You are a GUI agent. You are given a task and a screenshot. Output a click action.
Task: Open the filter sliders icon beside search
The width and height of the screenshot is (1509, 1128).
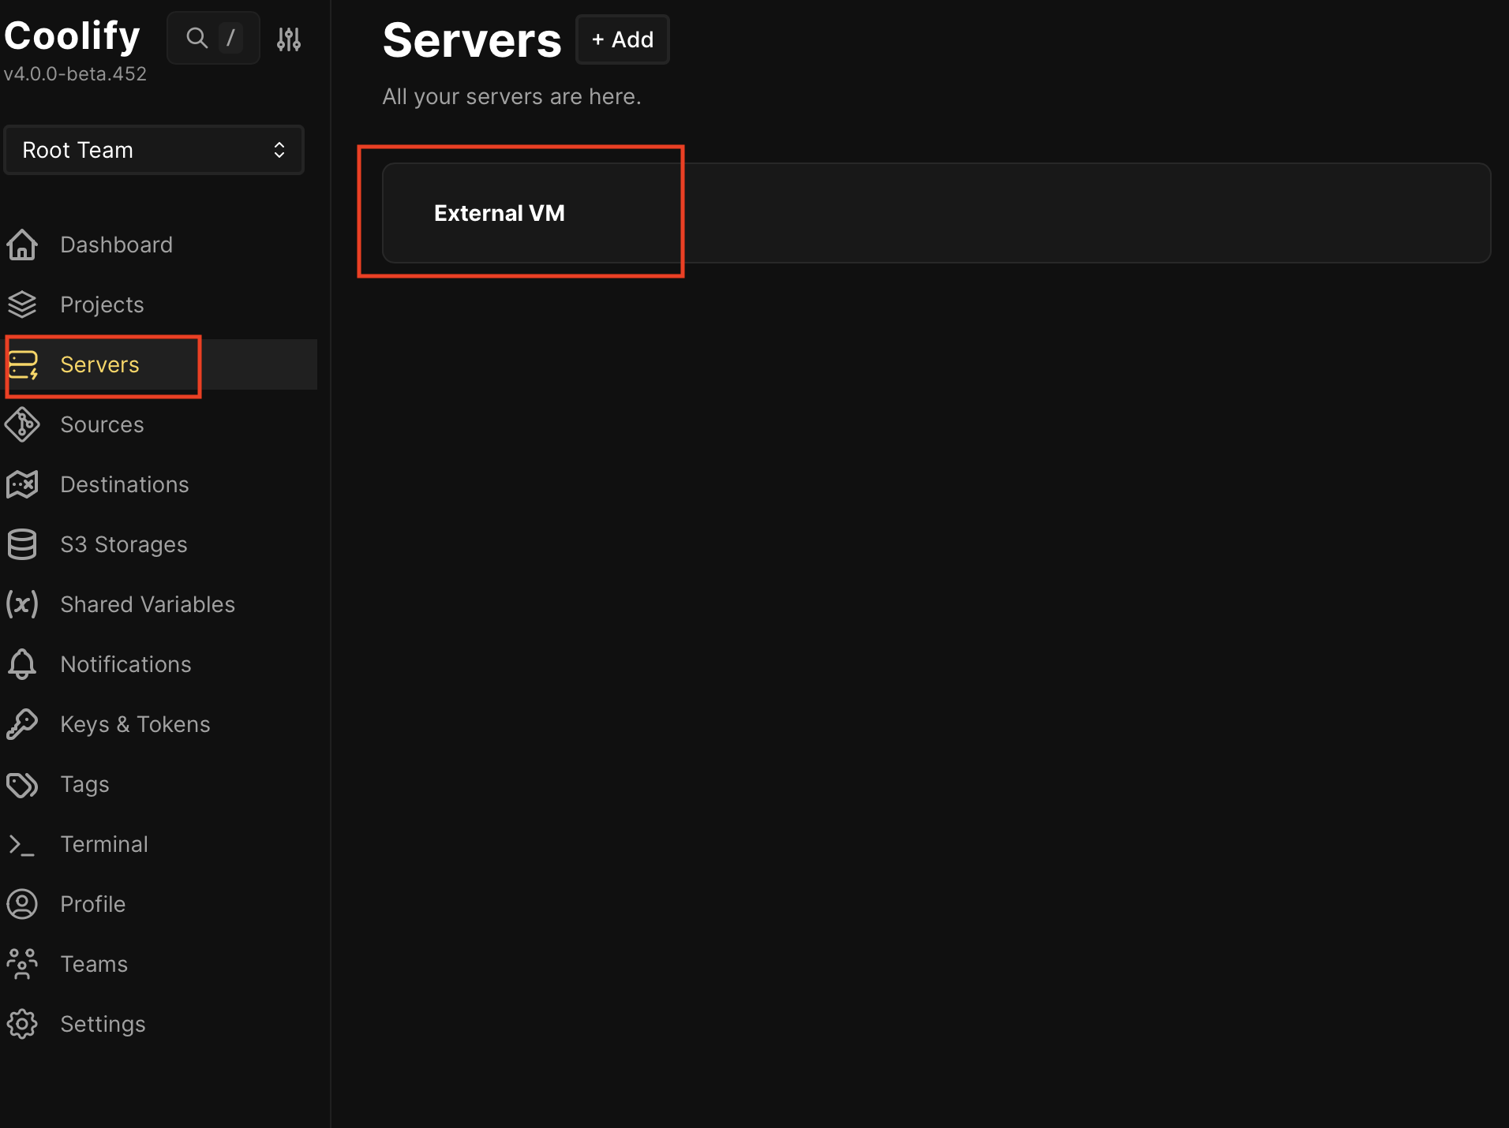[289, 37]
